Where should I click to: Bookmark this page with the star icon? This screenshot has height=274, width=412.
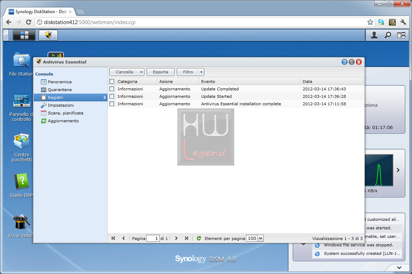click(370, 22)
